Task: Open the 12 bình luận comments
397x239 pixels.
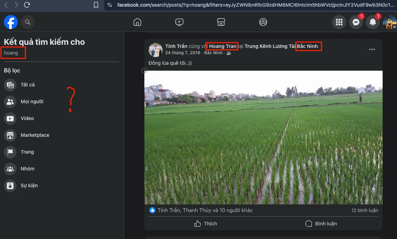Action: [x=365, y=210]
